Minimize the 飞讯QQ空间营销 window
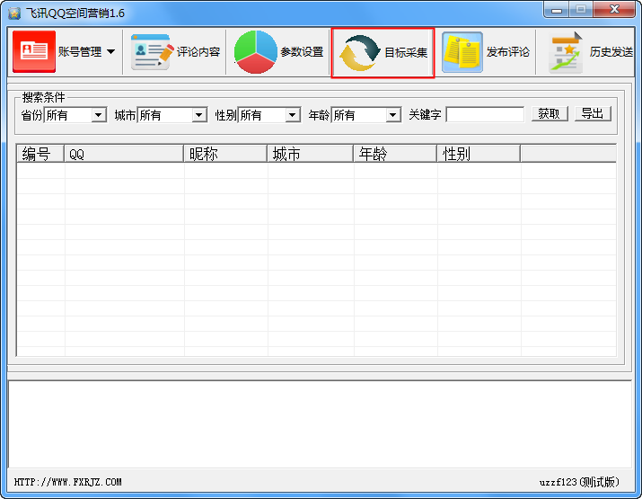The width and height of the screenshot is (642, 499). tap(557, 10)
